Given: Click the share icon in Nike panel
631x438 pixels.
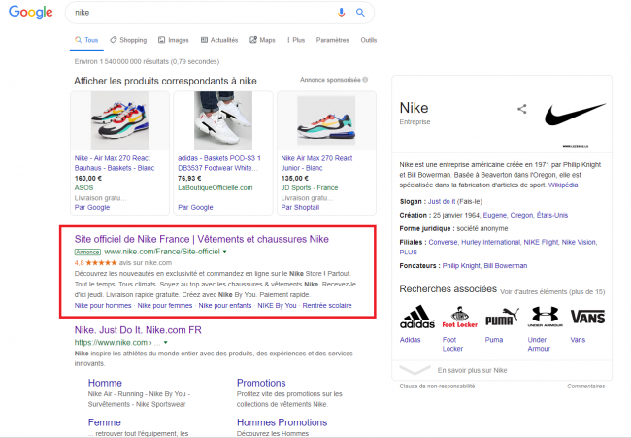Looking at the screenshot, I should tap(522, 109).
